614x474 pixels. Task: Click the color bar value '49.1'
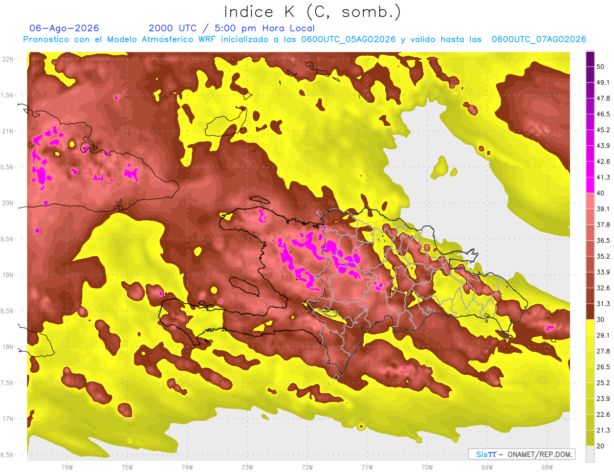(603, 82)
